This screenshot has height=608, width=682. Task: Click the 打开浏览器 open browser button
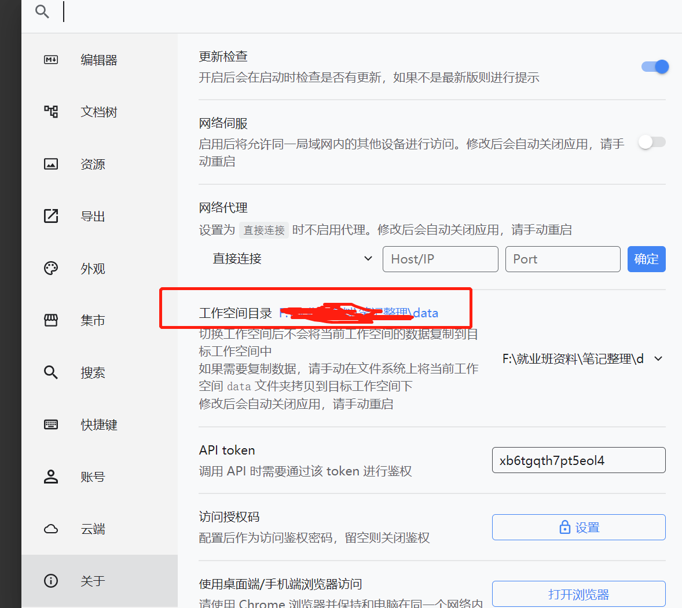pos(578,594)
